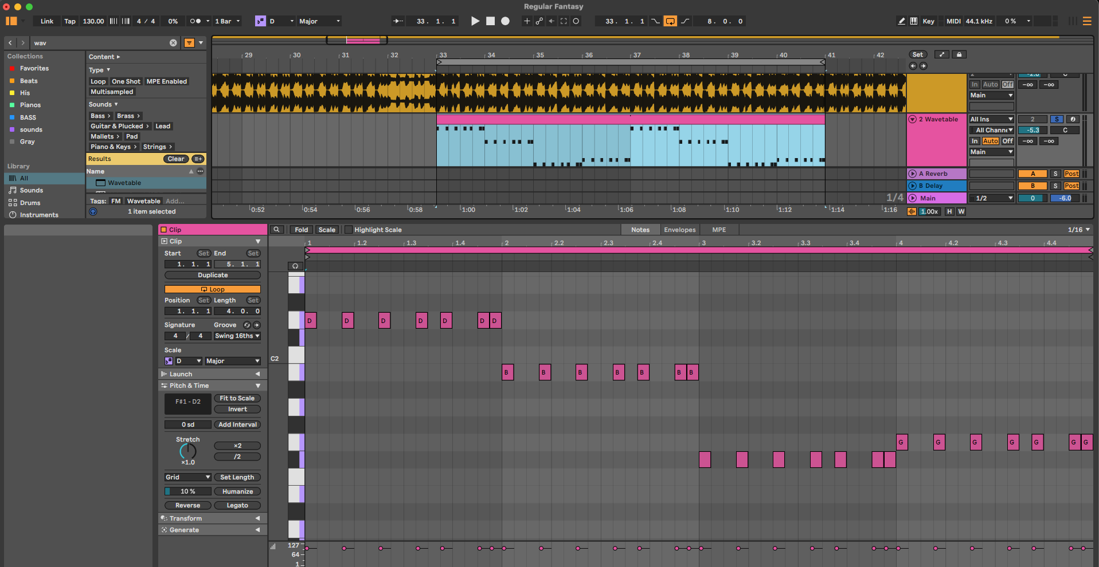1099x567 pixels.
Task: Open the Swing 16ths groove dropdown
Action: pyautogui.click(x=237, y=336)
